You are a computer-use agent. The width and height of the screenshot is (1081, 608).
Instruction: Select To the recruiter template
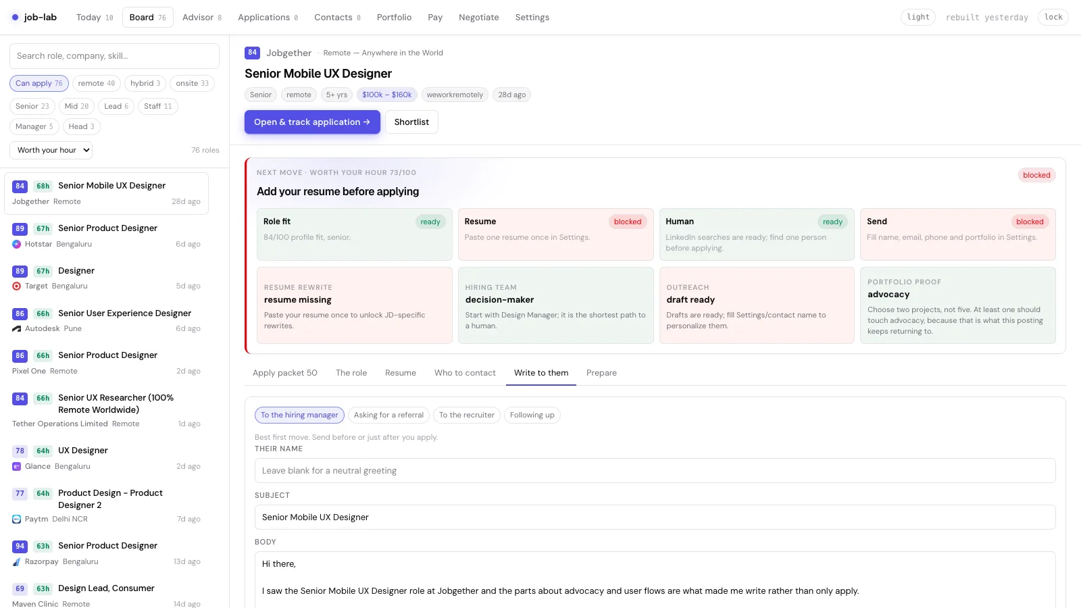[467, 415]
